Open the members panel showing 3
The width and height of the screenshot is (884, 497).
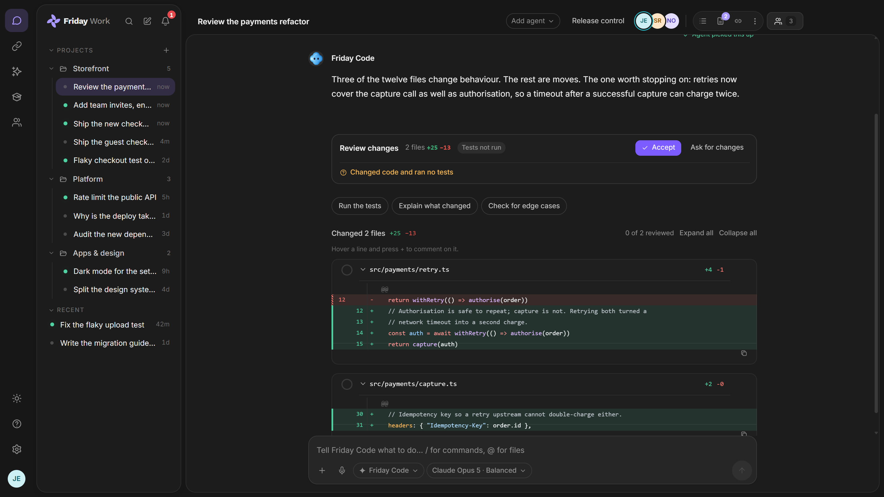click(785, 21)
